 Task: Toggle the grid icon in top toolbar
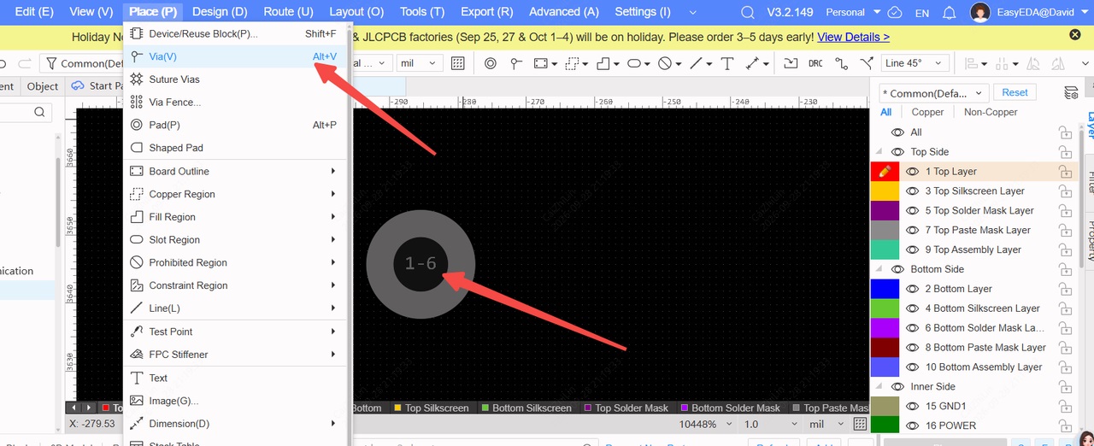click(x=458, y=63)
